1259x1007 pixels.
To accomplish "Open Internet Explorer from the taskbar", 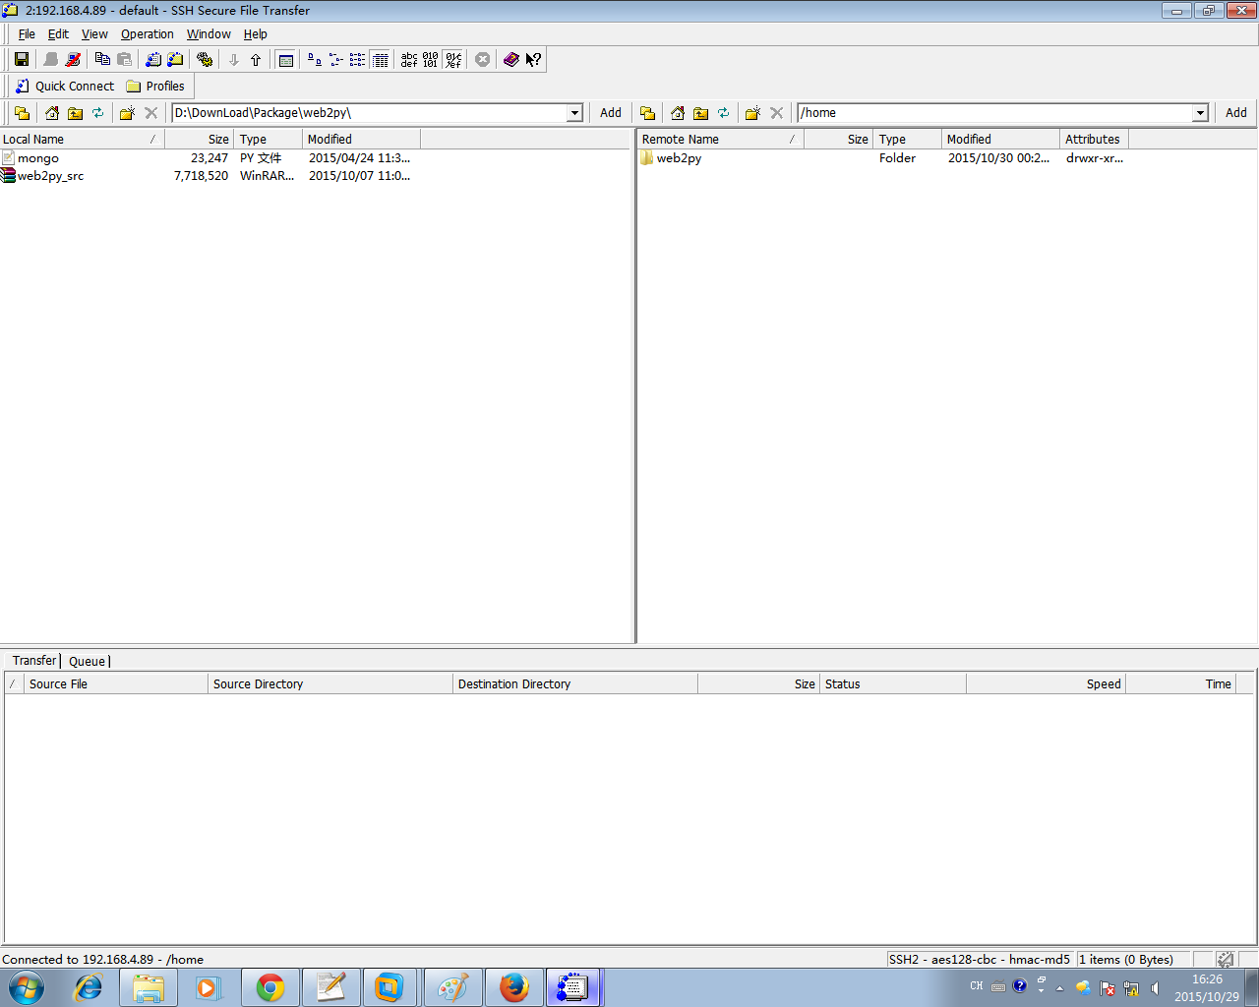I will coord(89,987).
